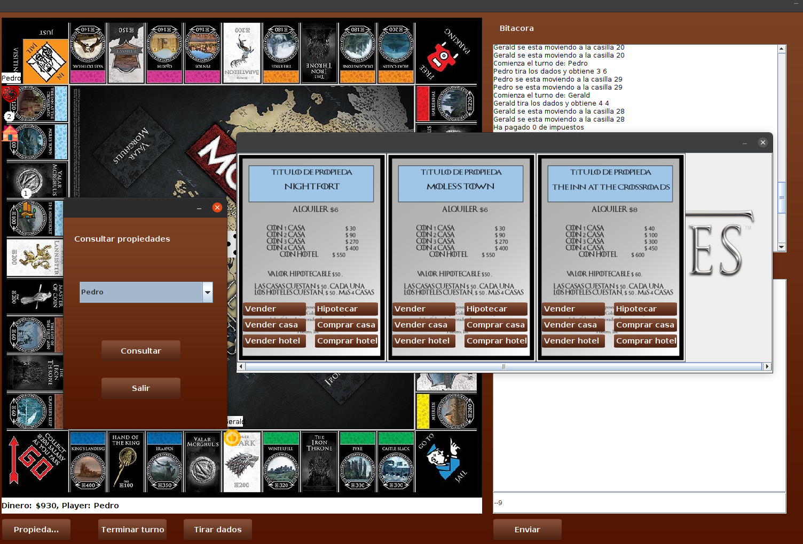The width and height of the screenshot is (803, 544).
Task: Click Pedro's red dragon token
Action: (10, 94)
